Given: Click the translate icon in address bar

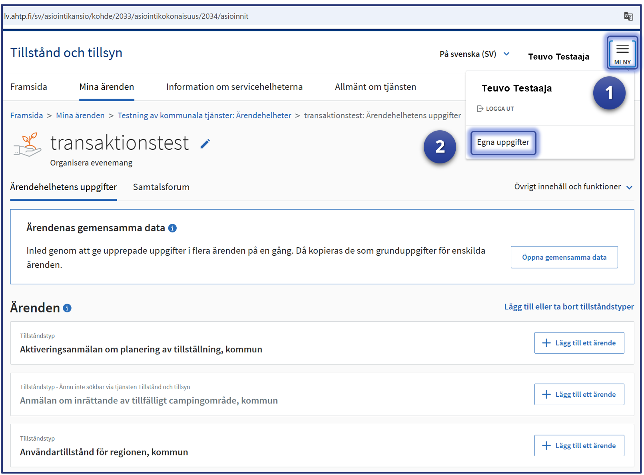Looking at the screenshot, I should click(x=628, y=16).
